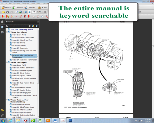This screenshot has height=123, width=154.
Task: Open Internet Explorer from the taskbar
Action: coord(10,121)
